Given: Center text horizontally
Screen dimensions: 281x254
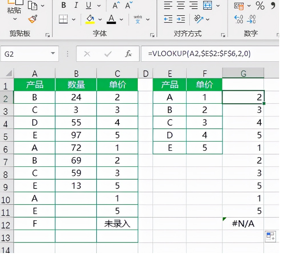Looking at the screenshot, I should tap(181, 5).
